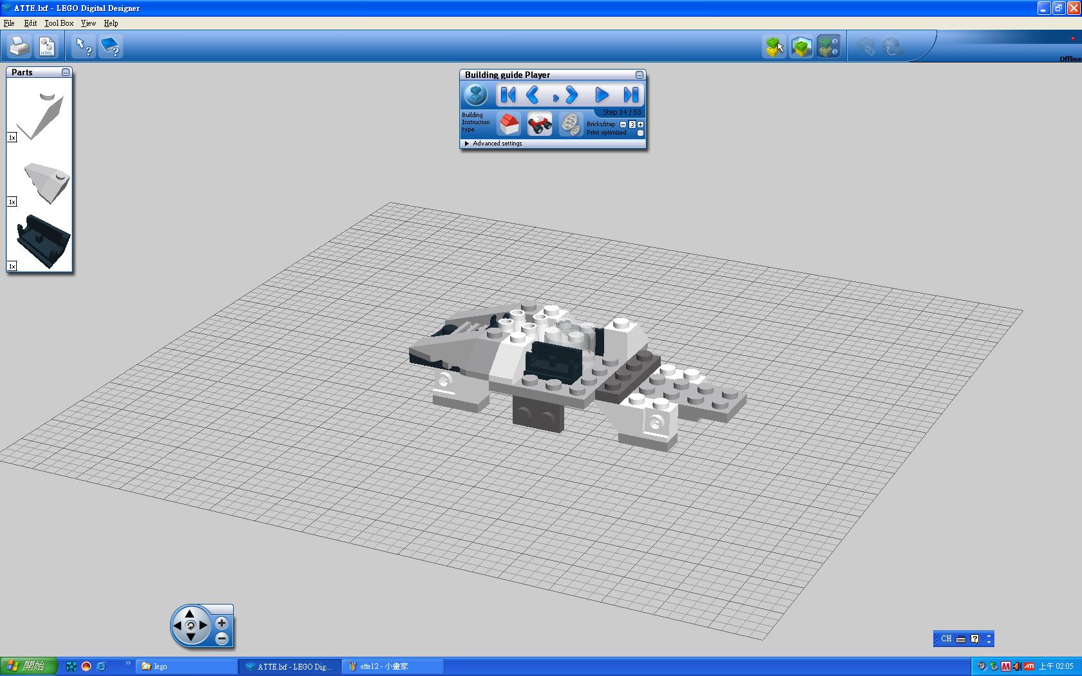This screenshot has width=1082, height=676.
Task: Collapse the Parts panel
Action: pos(66,72)
